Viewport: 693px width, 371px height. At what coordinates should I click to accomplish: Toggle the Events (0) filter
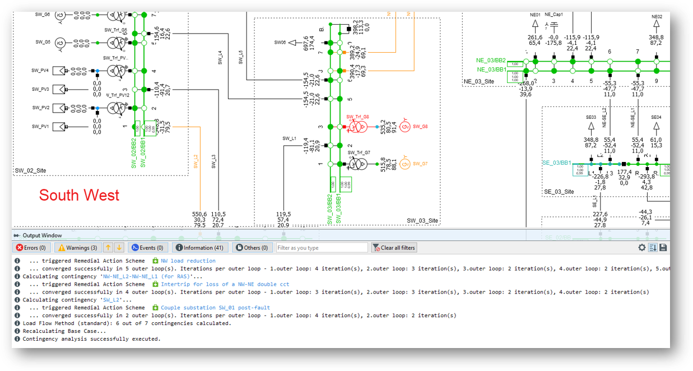click(x=147, y=248)
